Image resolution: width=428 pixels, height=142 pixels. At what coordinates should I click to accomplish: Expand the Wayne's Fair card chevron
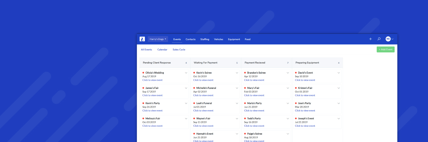(x=237, y=118)
